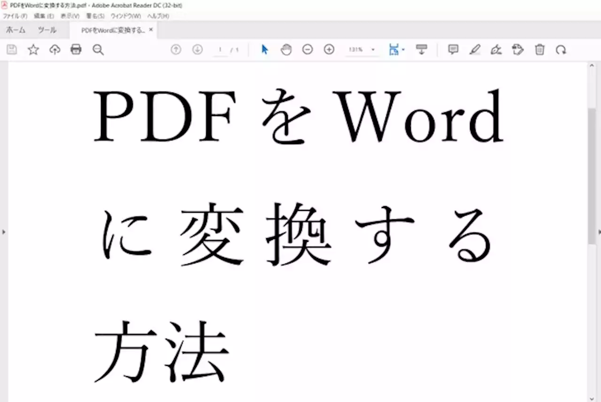The image size is (601, 402).
Task: Click the page number field
Action: pos(220,49)
